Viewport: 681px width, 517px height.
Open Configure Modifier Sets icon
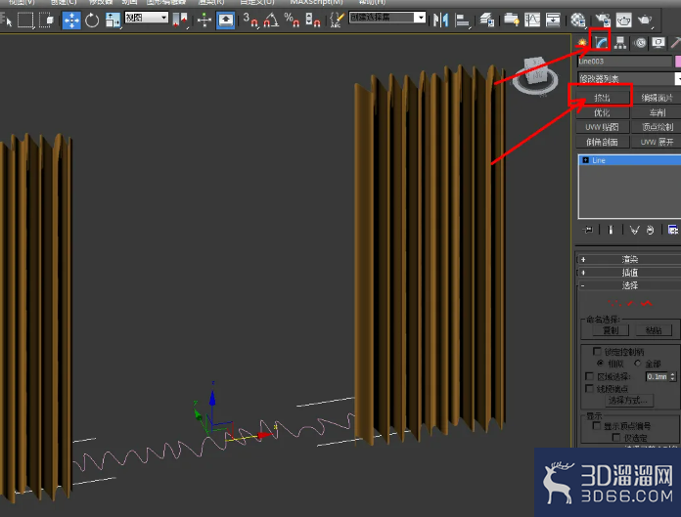pyautogui.click(x=673, y=230)
